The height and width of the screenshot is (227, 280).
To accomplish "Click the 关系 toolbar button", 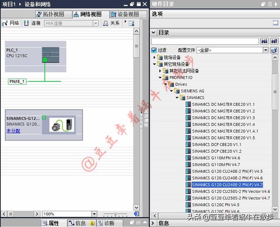I will [x=111, y=23].
